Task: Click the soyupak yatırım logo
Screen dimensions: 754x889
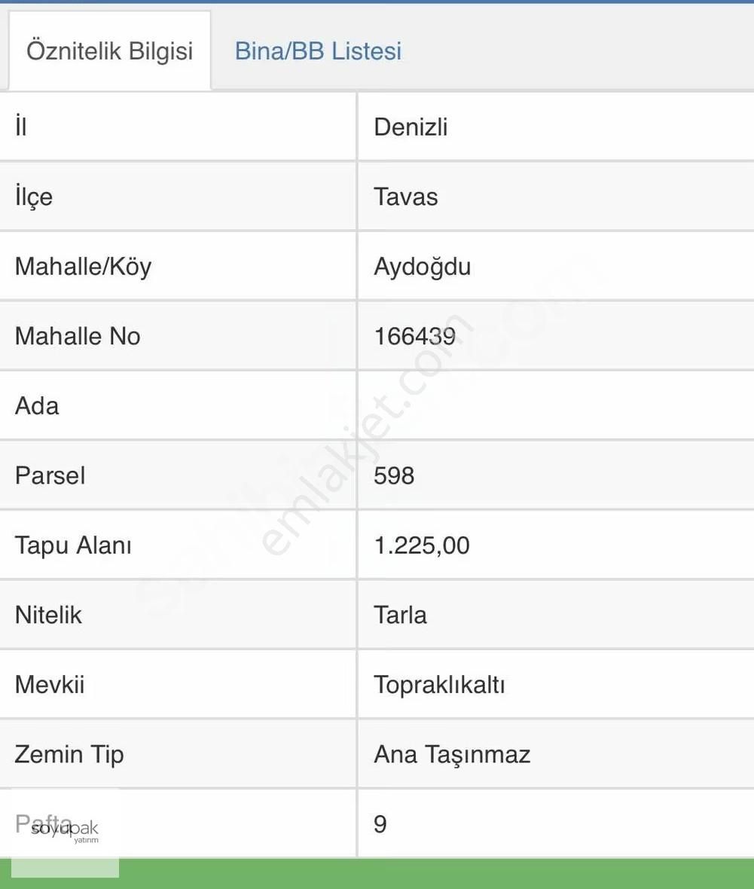Action: 64,826
